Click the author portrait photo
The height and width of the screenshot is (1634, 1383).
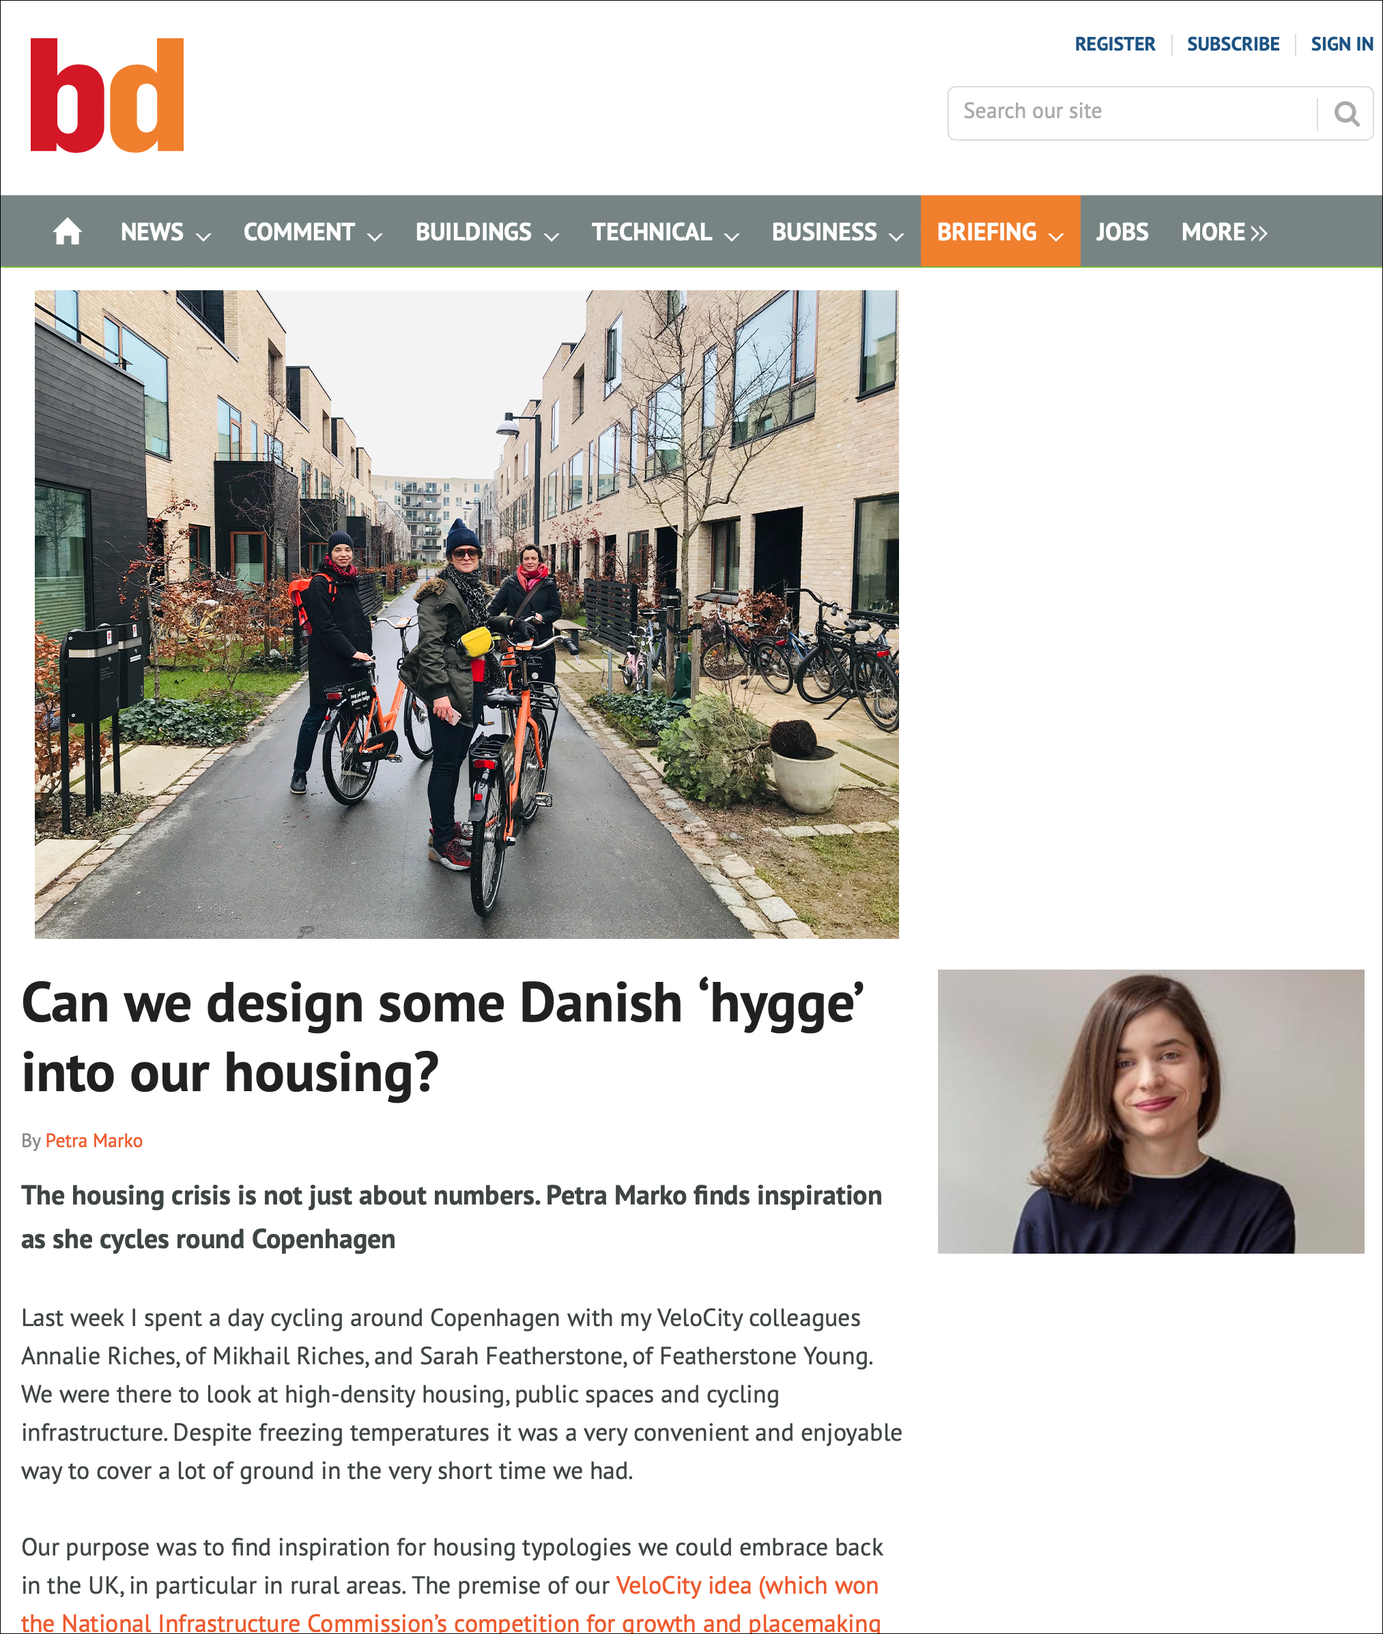[x=1150, y=1111]
